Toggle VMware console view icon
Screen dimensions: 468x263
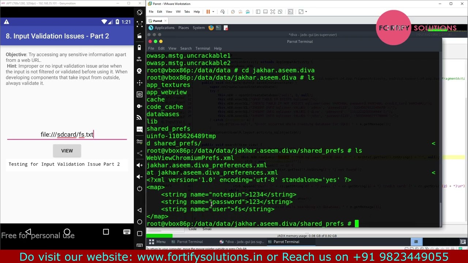[x=291, y=12]
